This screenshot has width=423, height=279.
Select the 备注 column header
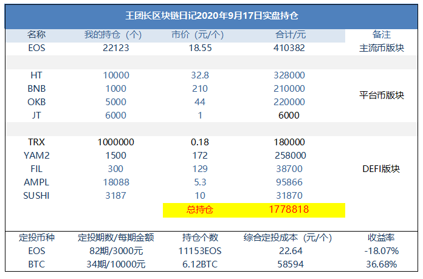tap(382, 35)
